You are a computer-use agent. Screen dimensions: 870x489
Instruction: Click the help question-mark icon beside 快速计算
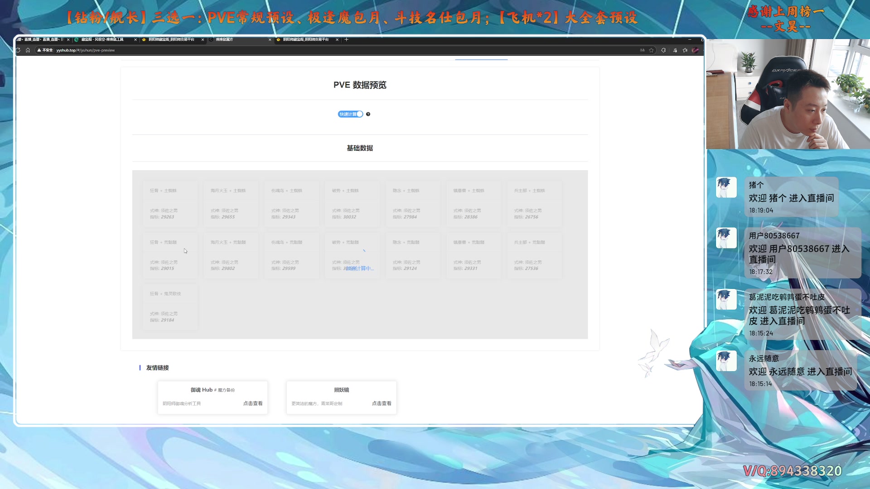point(368,114)
